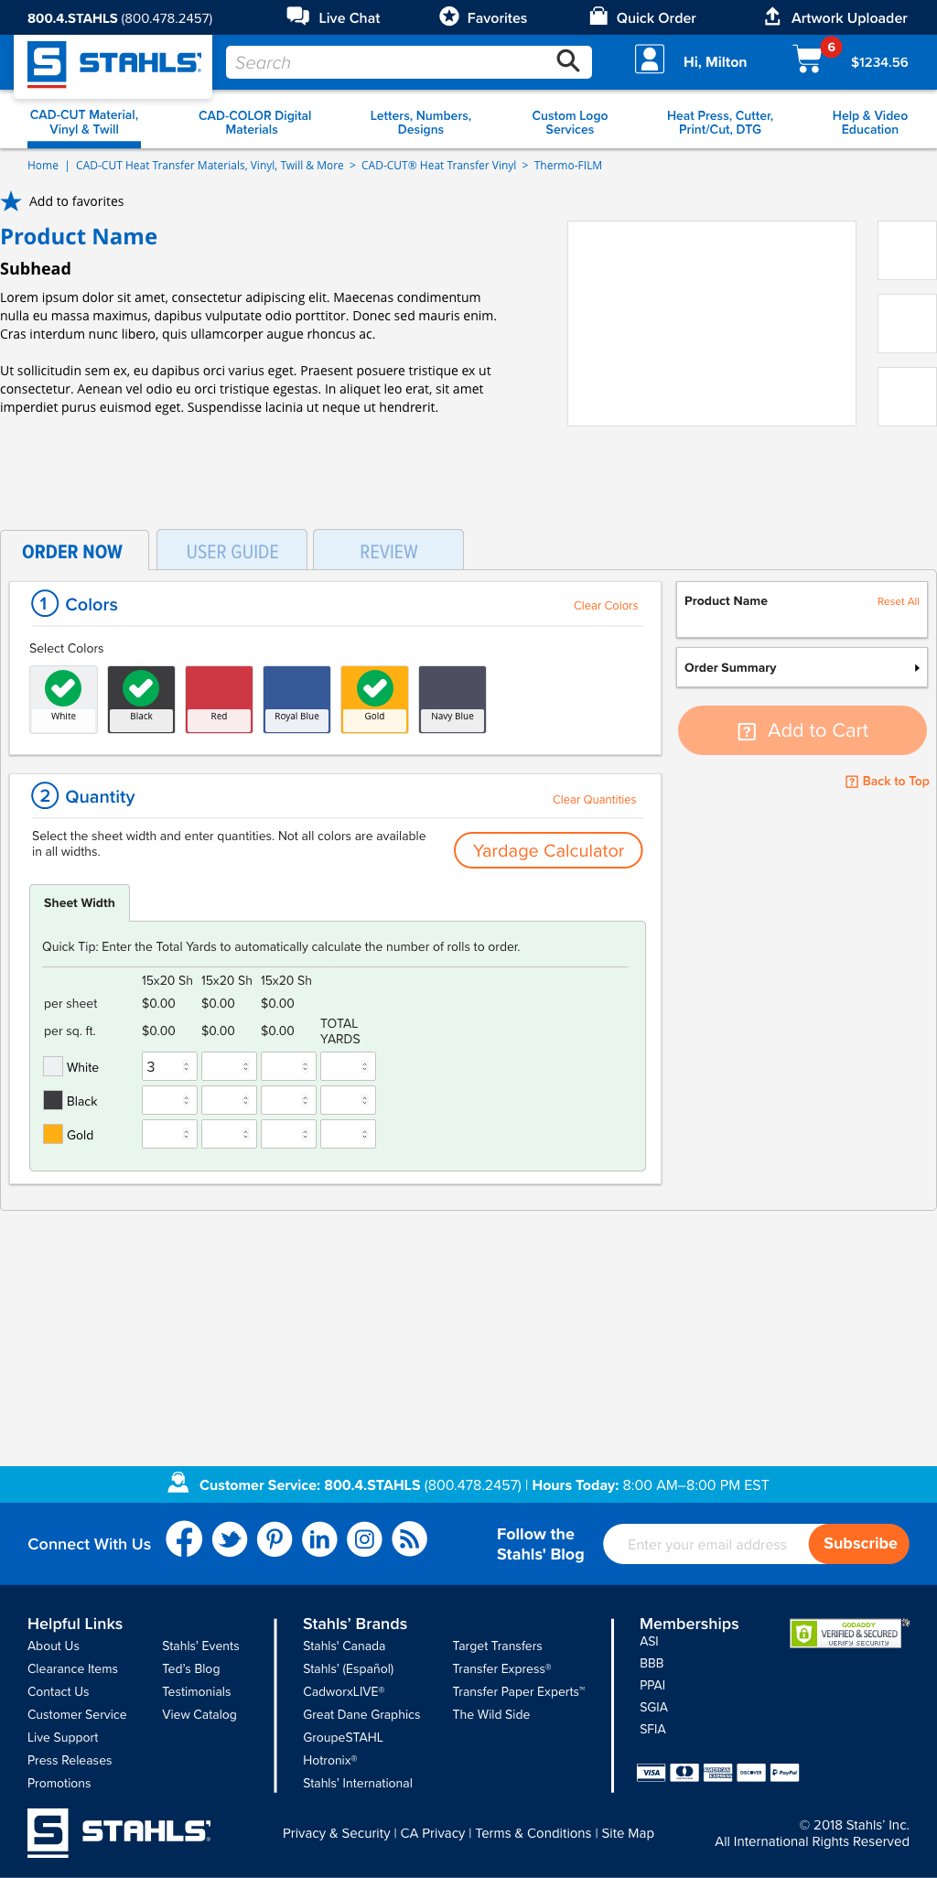Open the Pinterest social icon

(x=275, y=1539)
